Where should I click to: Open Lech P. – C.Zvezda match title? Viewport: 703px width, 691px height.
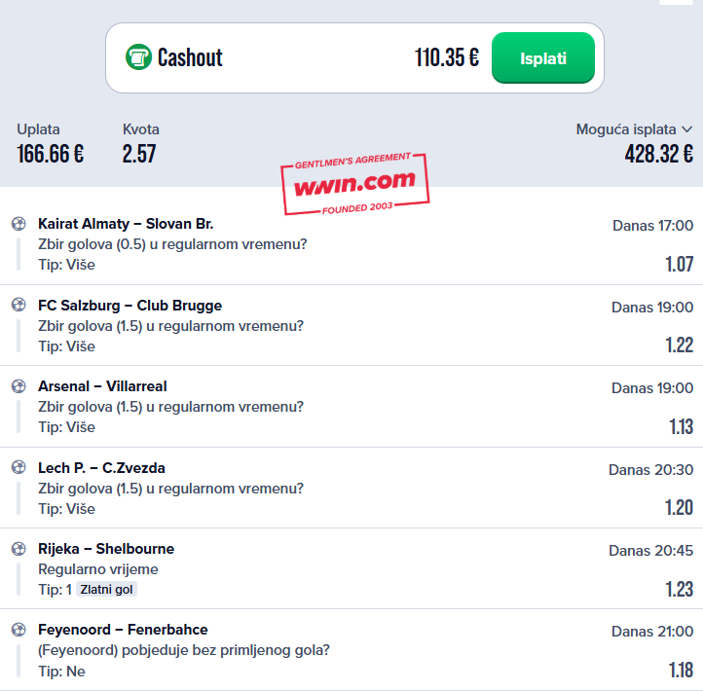[x=101, y=468]
